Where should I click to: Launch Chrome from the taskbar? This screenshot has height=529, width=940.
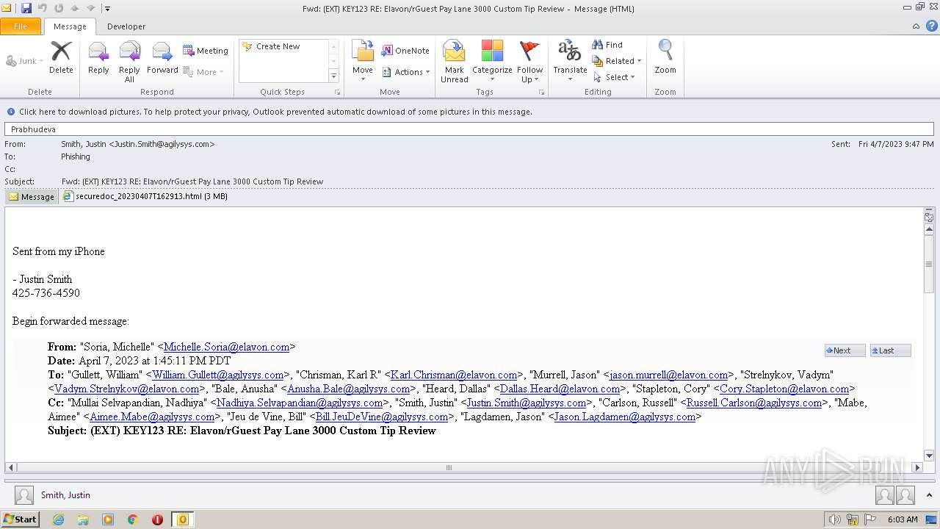coord(133,519)
